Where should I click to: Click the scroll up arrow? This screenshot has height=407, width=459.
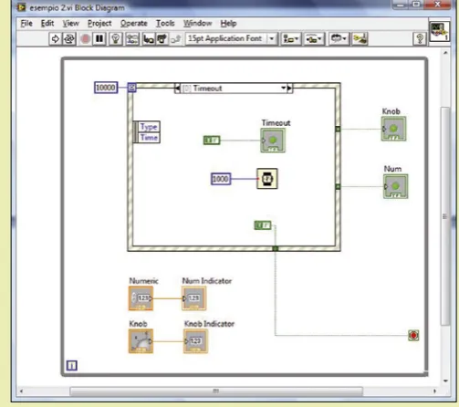445,53
